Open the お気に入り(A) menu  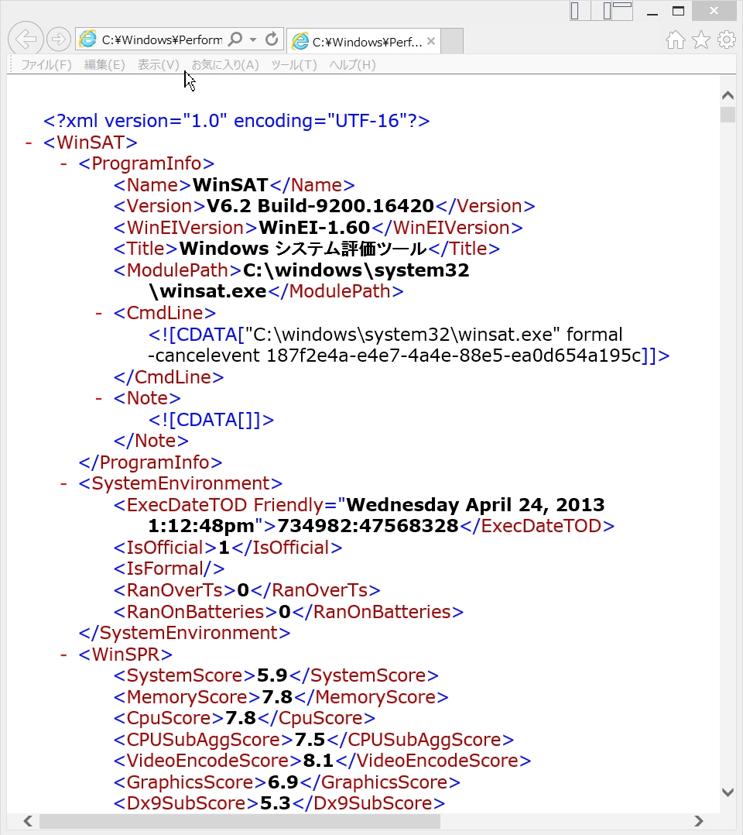(x=225, y=65)
